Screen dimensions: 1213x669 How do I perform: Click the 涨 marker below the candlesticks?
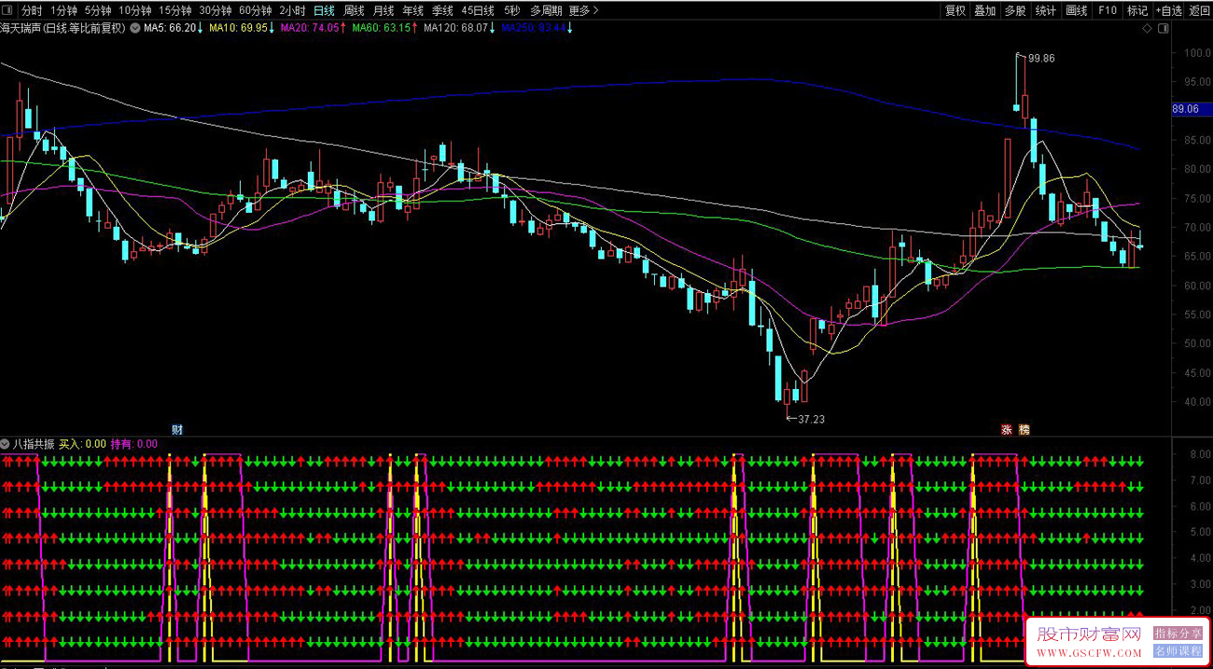point(1007,429)
